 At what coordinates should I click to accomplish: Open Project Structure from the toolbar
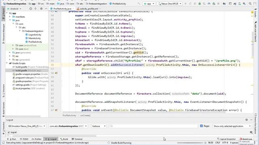click(x=224, y=4)
